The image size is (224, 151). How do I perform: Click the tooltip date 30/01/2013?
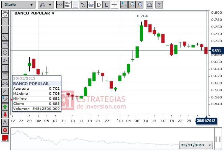24,78
